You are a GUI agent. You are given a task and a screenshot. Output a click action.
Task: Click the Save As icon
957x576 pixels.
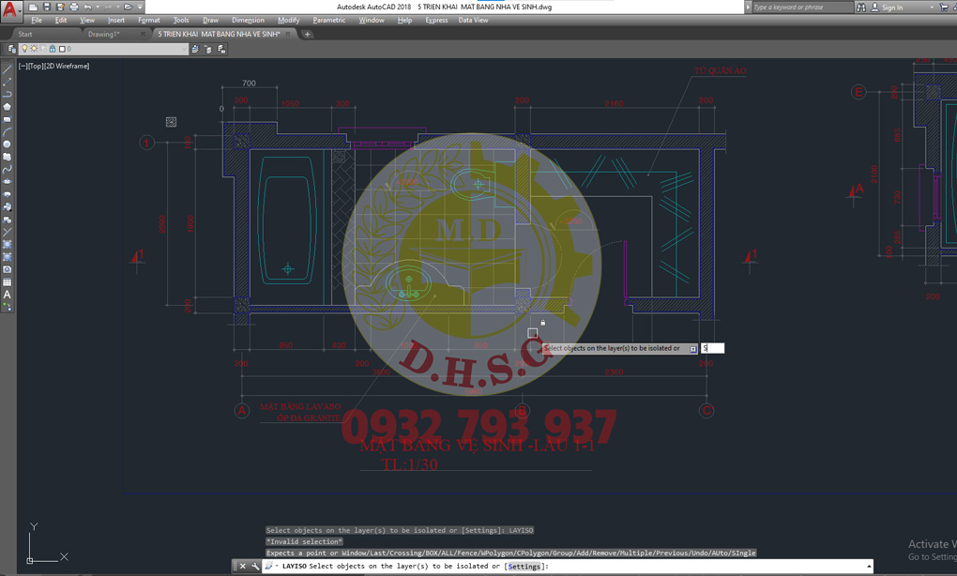point(60,8)
